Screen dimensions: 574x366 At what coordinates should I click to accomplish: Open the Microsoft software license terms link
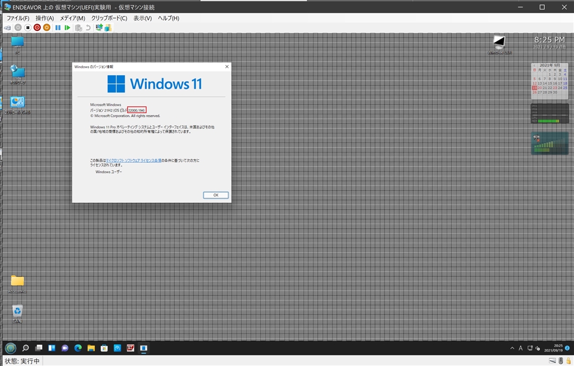133,160
